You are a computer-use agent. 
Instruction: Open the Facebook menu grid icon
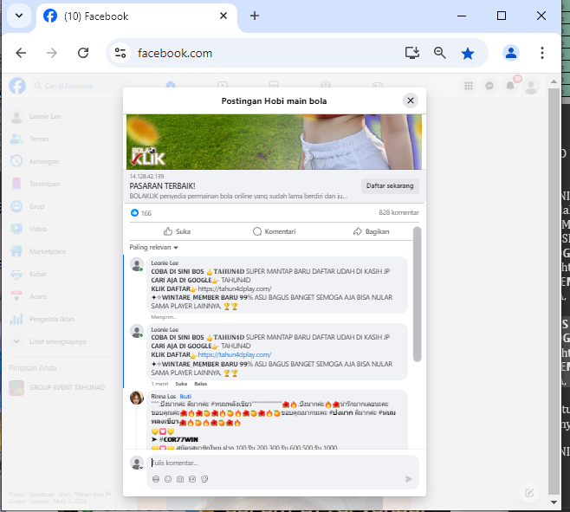point(469,86)
